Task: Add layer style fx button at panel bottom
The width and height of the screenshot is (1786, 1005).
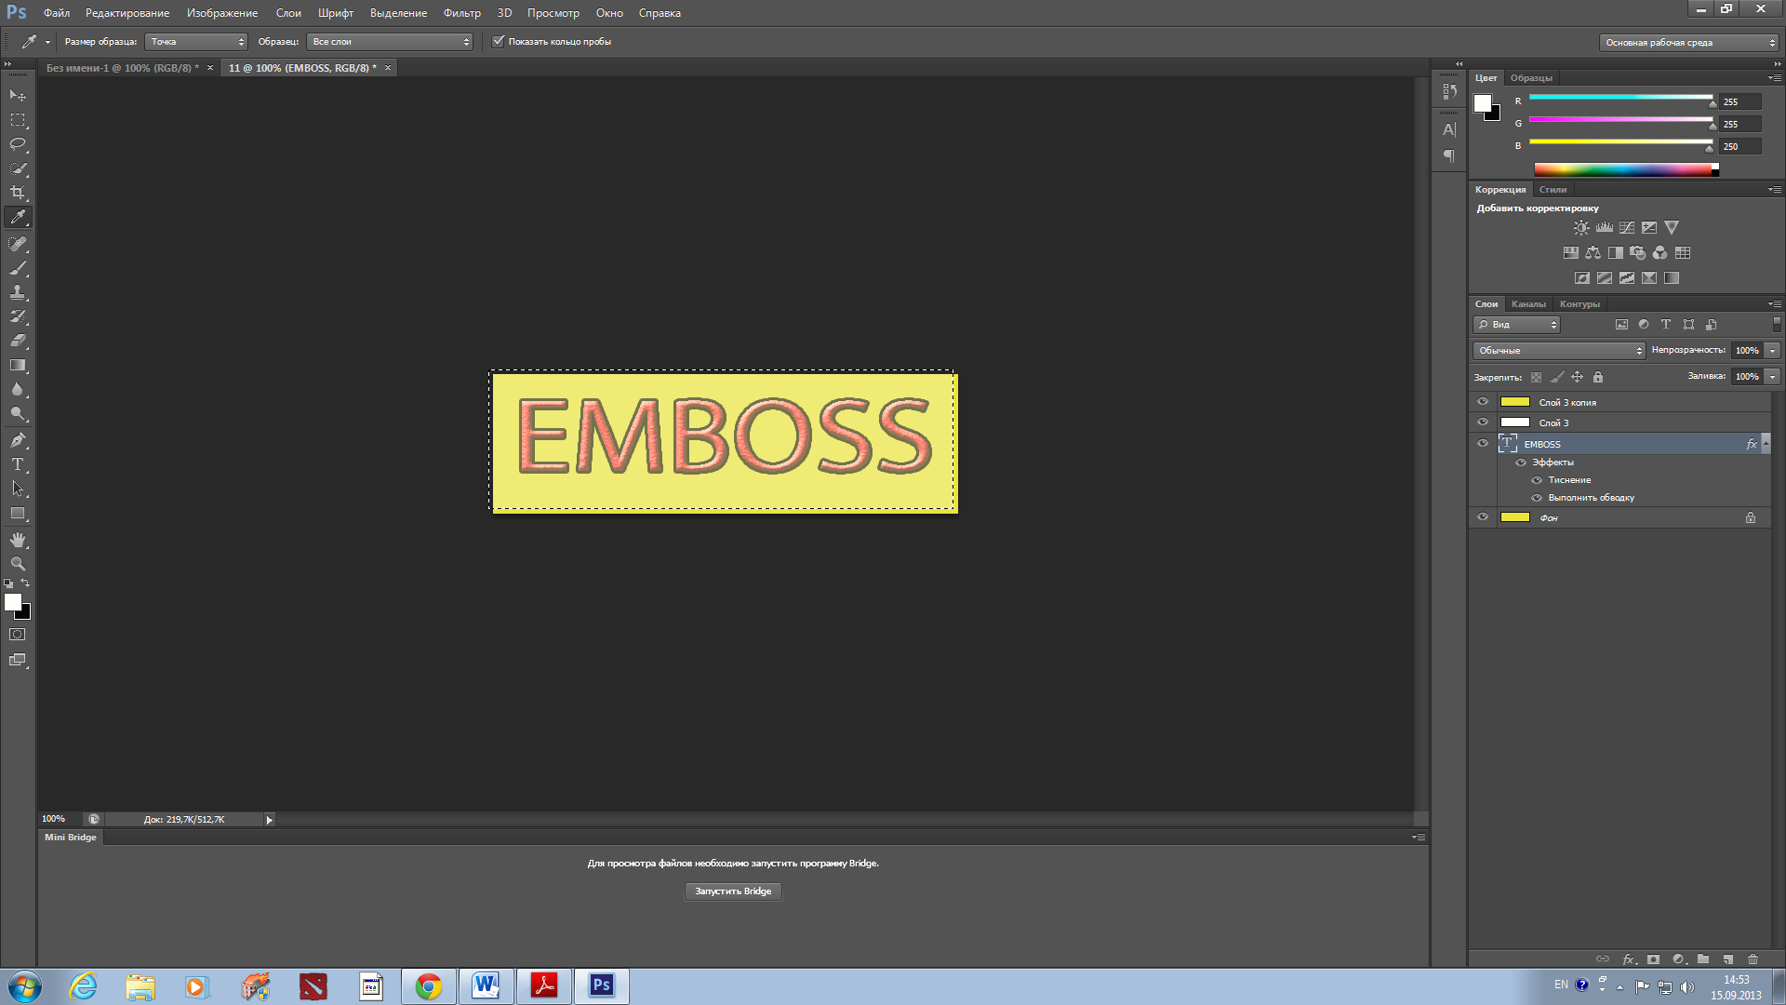Action: (1629, 958)
